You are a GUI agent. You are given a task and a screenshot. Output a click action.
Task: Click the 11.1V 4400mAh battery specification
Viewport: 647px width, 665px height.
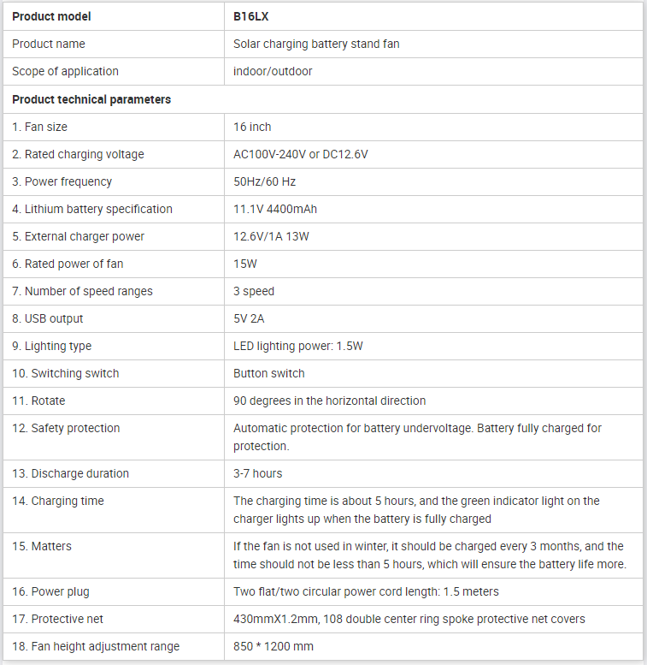tap(275, 209)
